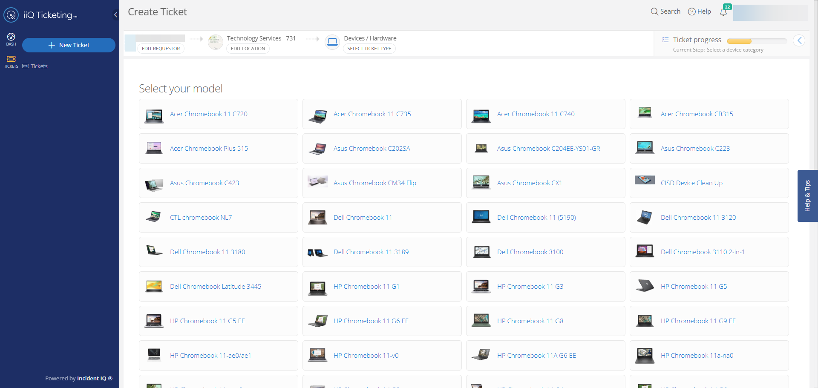
Task: Click the iiQ Ticketing logo icon
Action: 11,15
